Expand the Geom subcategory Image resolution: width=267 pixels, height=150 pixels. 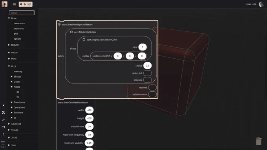[x=11, y=82]
